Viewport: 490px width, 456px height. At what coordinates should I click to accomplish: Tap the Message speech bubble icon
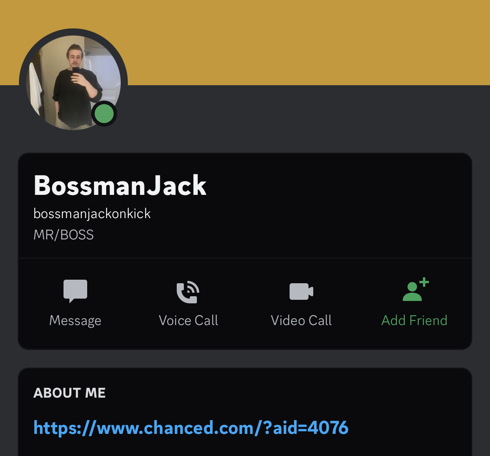[x=75, y=291]
